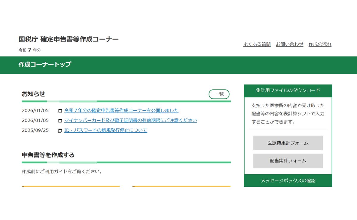Viewport: 357px width, 220px height.
Task: Click the new-window icon beside the ID・パスワード notice
Action: pyautogui.click(x=60, y=130)
